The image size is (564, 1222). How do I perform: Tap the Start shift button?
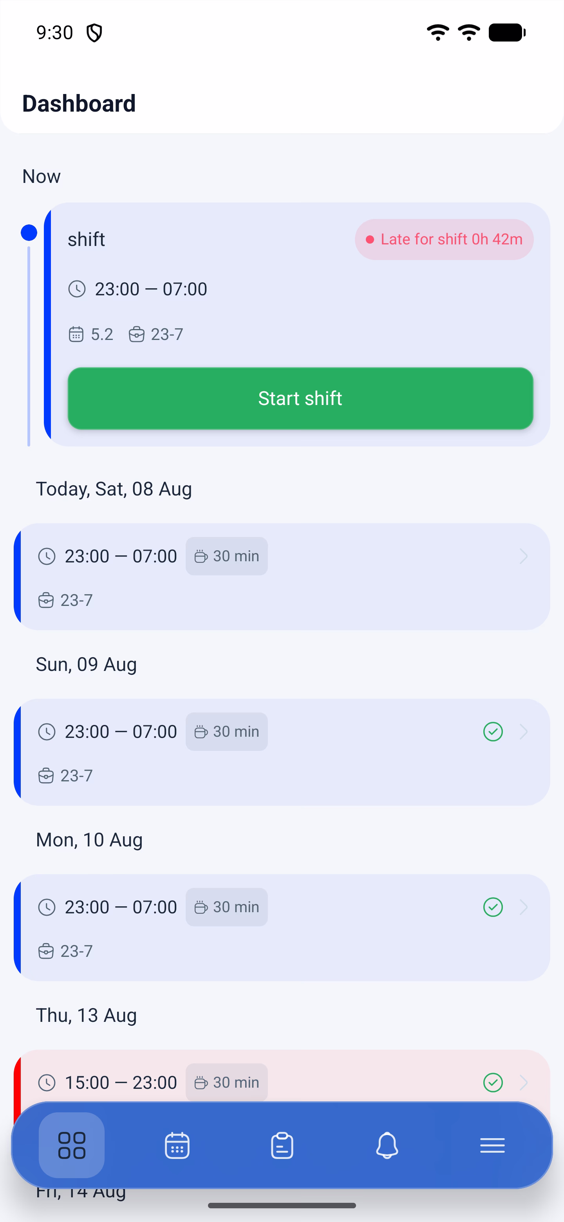pos(300,398)
